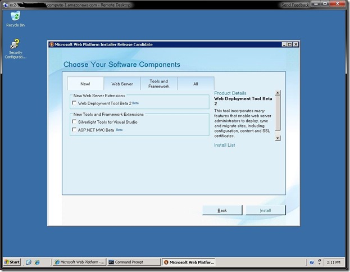Click the Beta tag next to Web Deployment Tool
350x272 pixels.
pos(135,103)
